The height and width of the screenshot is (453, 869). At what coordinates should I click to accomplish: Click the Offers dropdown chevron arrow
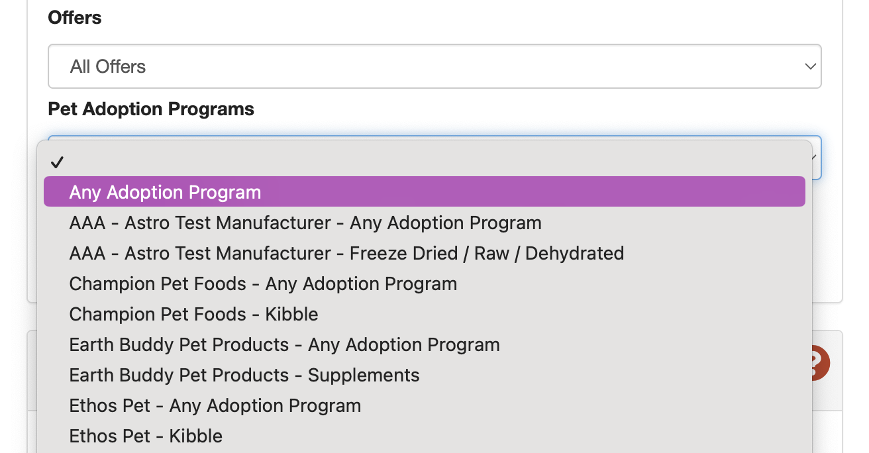[x=809, y=66]
